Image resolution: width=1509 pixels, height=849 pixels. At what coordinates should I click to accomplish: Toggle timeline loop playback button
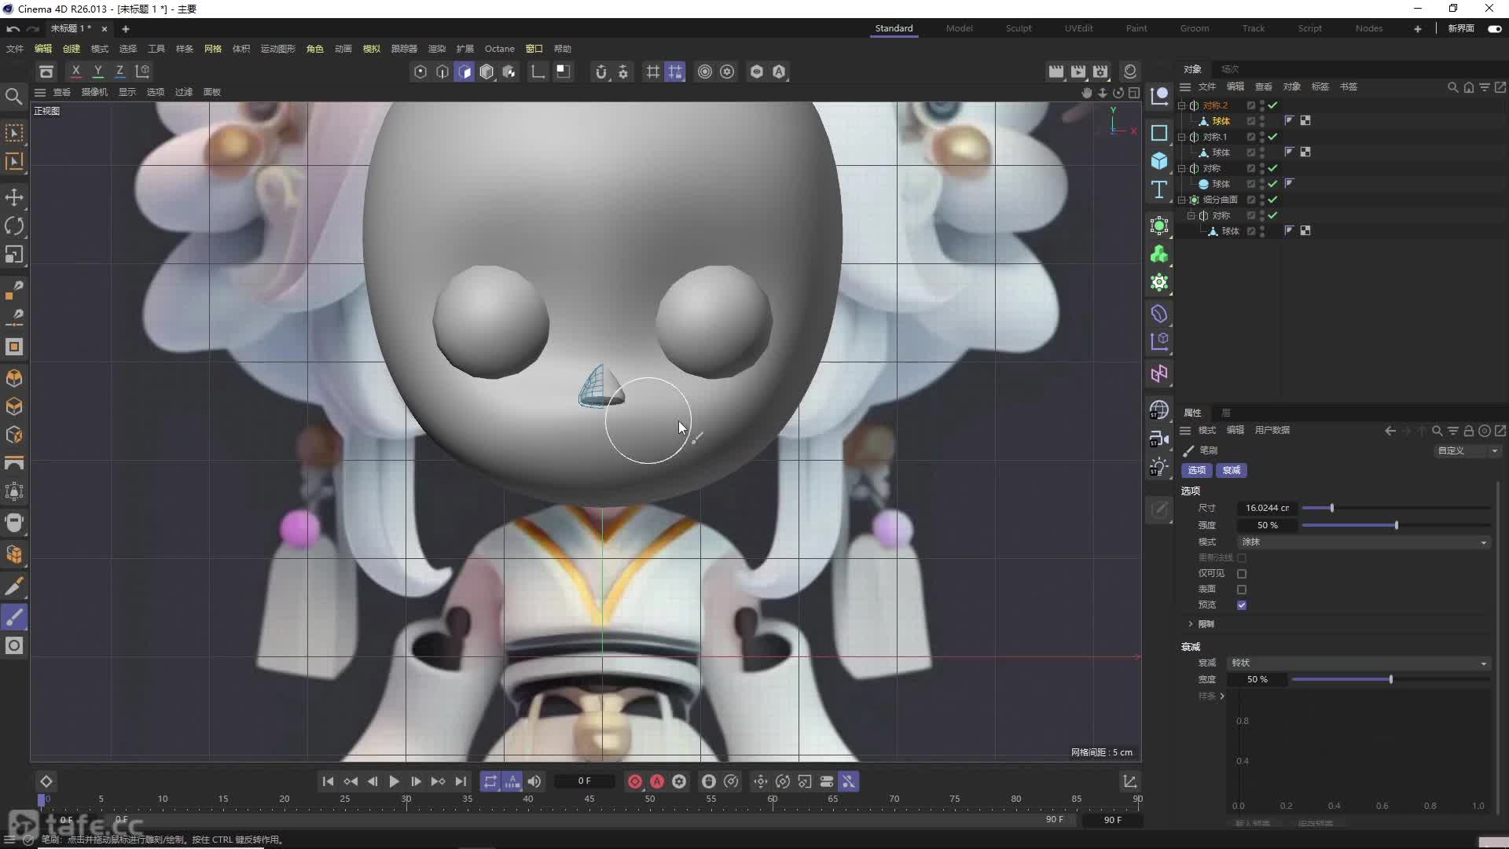(x=490, y=781)
